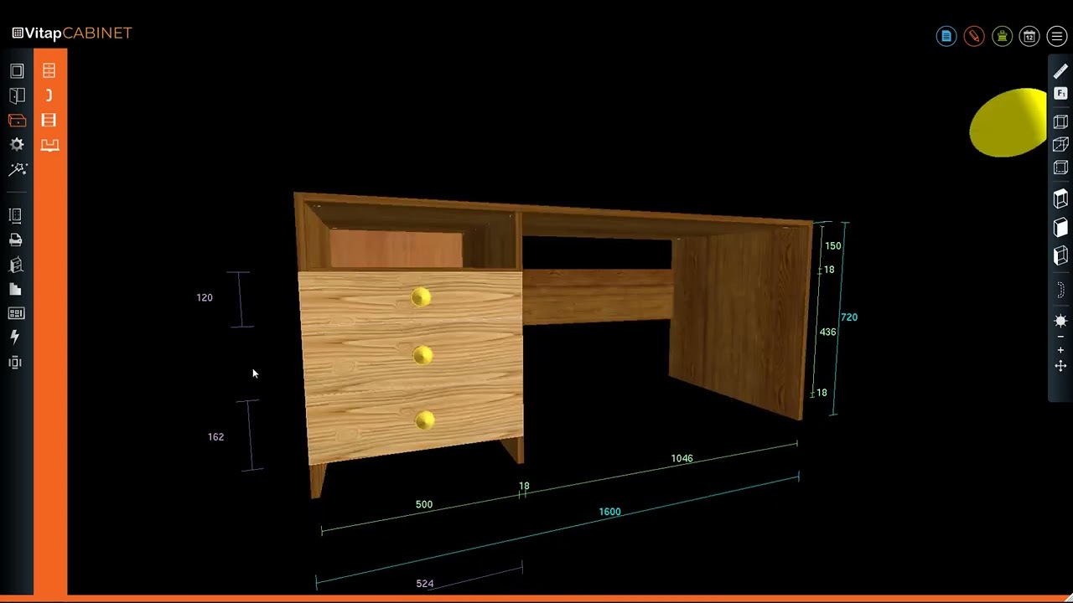Select the orange drawer tool icon
1073x603 pixels.
click(x=17, y=120)
